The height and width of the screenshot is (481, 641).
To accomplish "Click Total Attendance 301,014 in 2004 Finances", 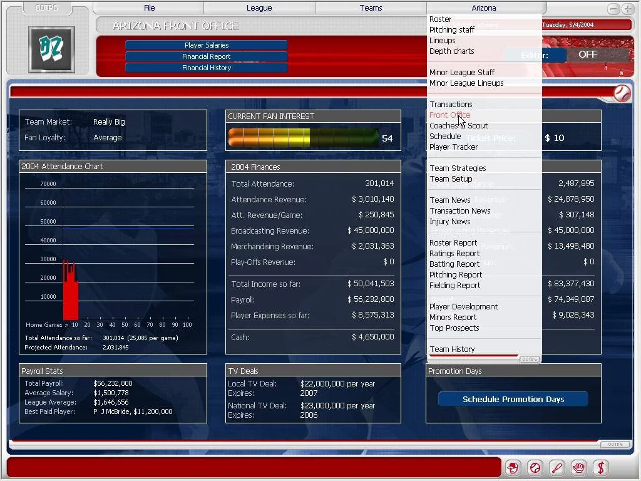I will (379, 184).
